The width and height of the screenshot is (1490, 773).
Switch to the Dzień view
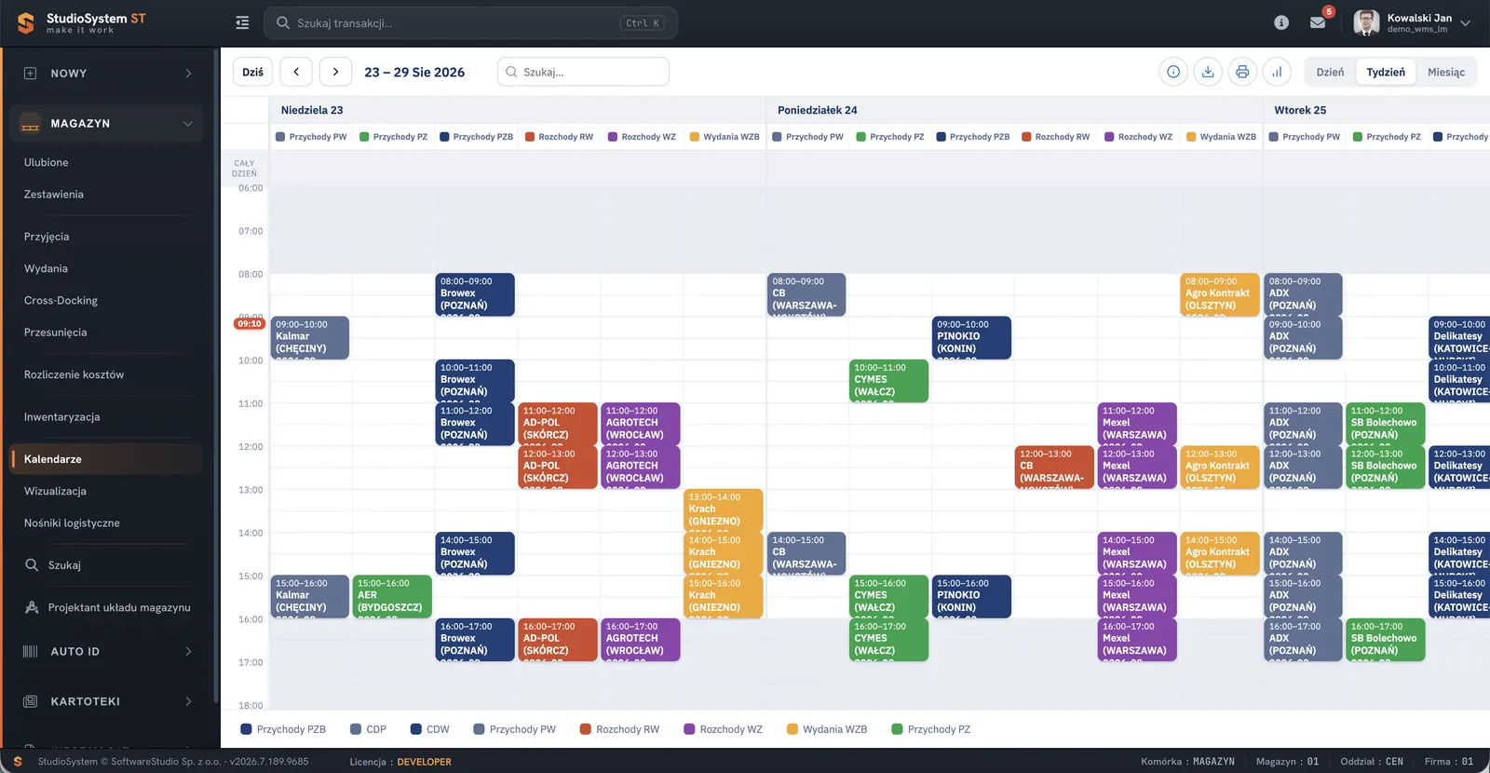(x=1330, y=72)
